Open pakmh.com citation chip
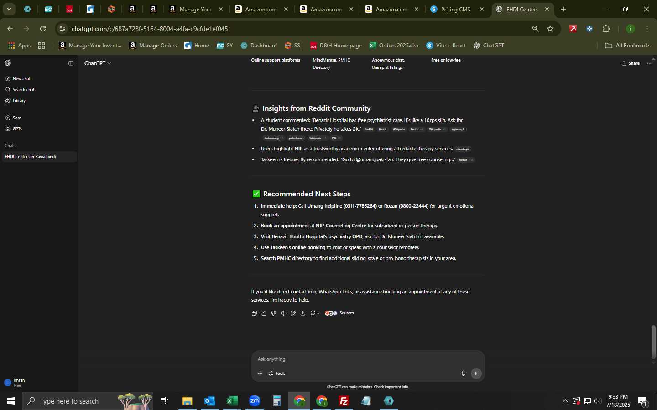 (x=296, y=138)
